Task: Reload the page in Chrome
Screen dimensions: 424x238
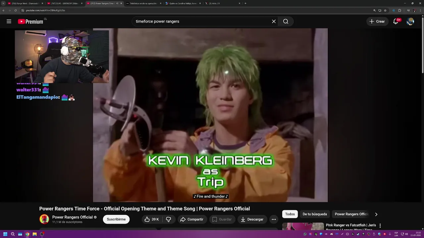Action: pos(15,10)
